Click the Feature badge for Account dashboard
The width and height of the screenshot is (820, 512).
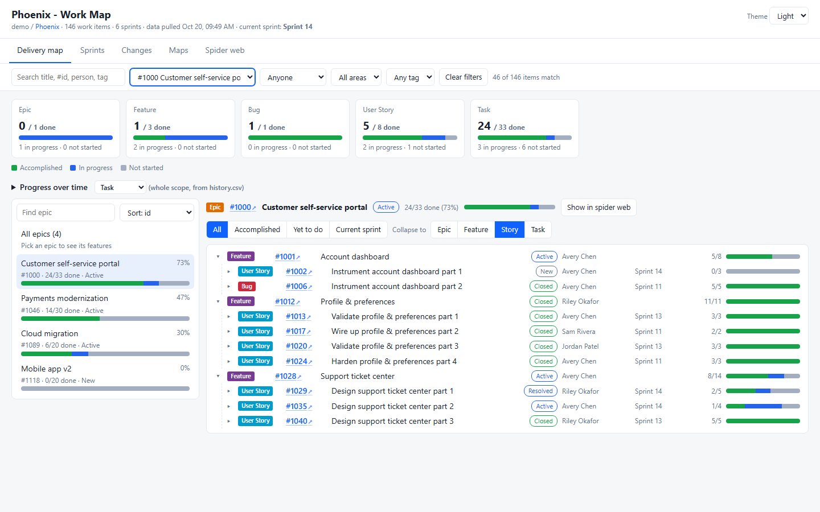[241, 257]
